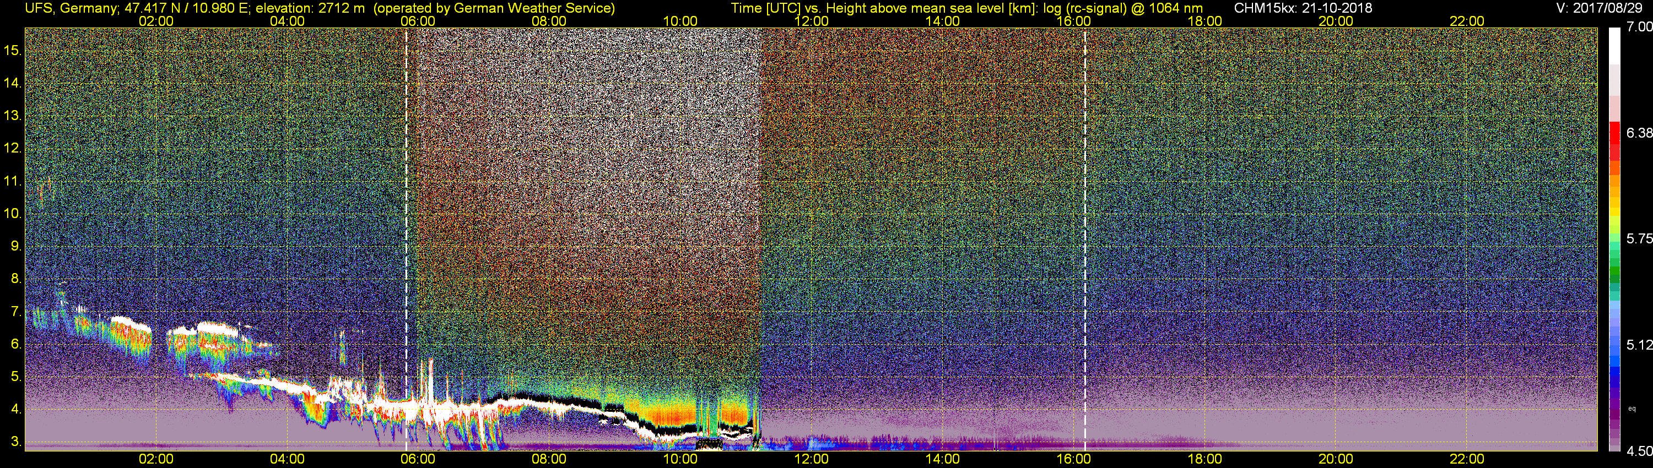Click the white dashed vertical line before 06:00
Screen dimensions: 1653x468
click(x=407, y=239)
